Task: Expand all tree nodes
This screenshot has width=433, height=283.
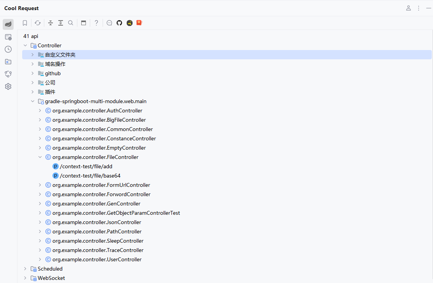Action: pyautogui.click(x=61, y=23)
